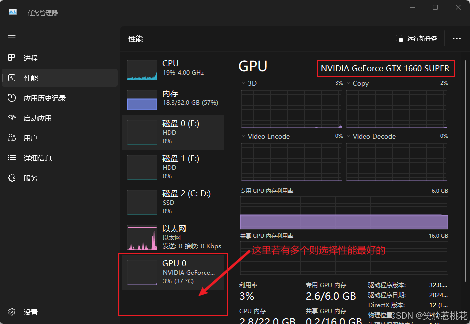Click the 应用历史记录 clock icon

11,98
